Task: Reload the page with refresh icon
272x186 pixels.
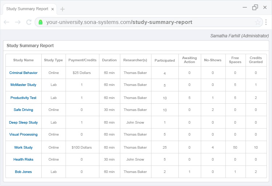Action: pyautogui.click(x=29, y=22)
